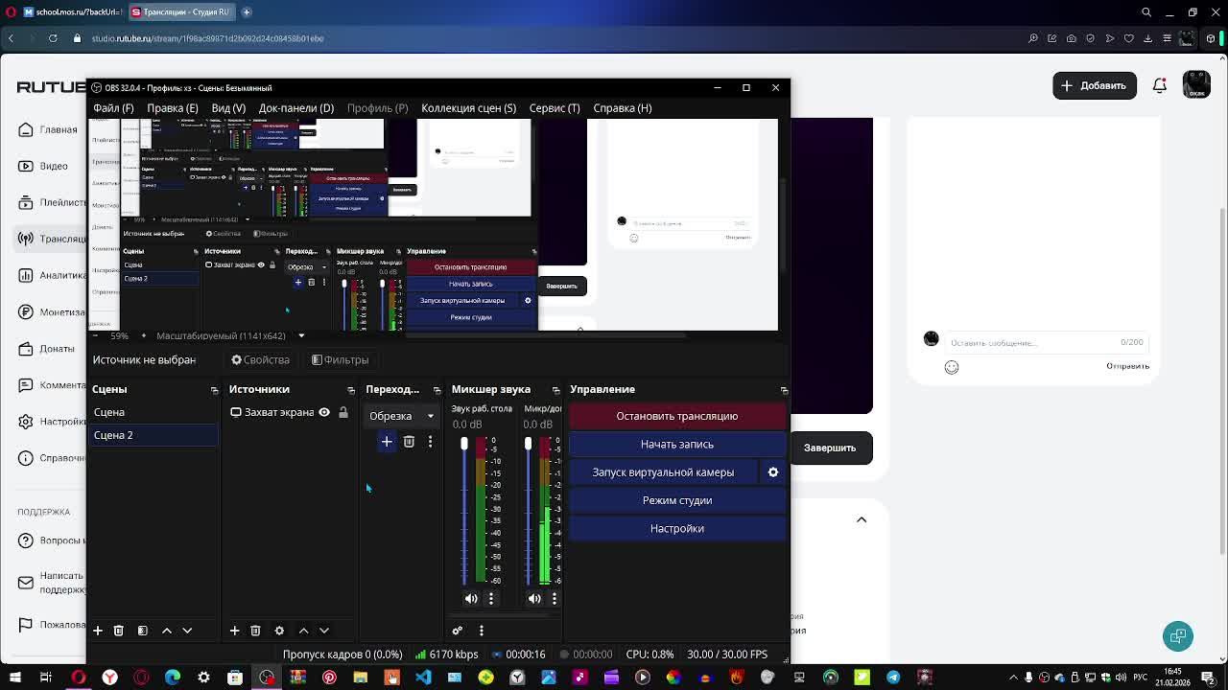The image size is (1228, 690).
Task: Move source down in the Sources list
Action: pos(324,631)
